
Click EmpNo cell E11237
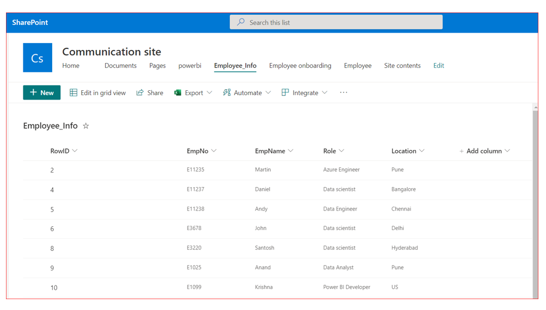coord(195,189)
